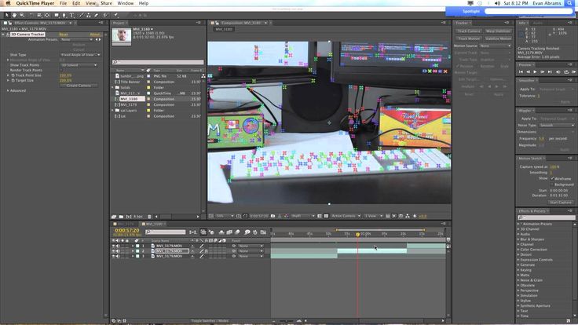Open the Noise Type dropdown in Wiggler
The height and width of the screenshot is (325, 578).
557,126
